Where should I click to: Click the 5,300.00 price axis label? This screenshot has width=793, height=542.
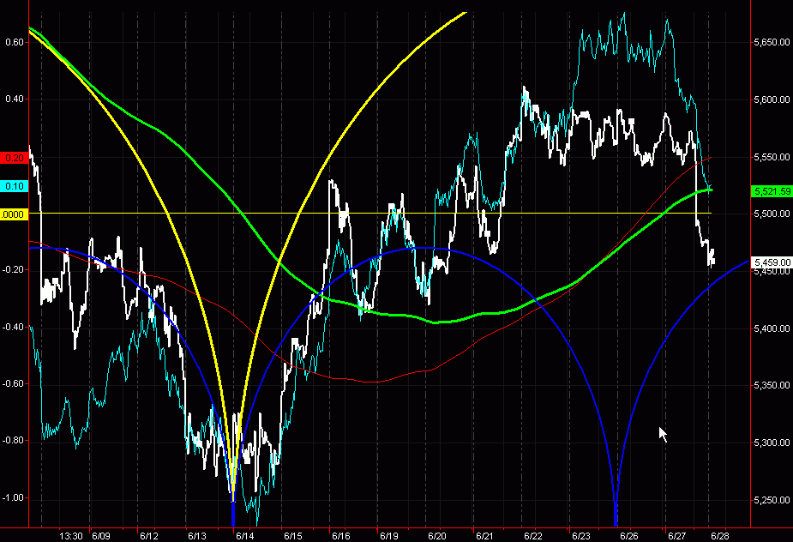[x=772, y=443]
